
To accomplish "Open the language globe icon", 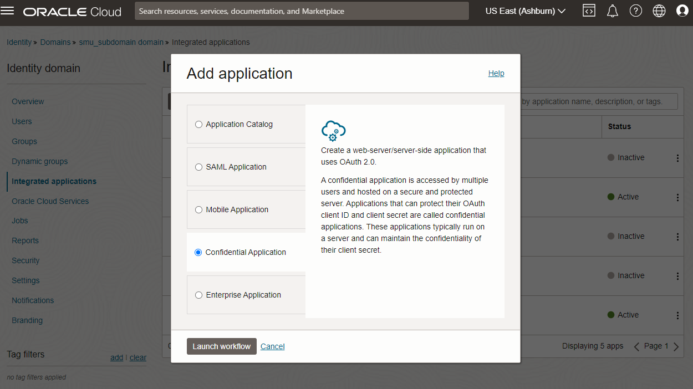I will click(659, 11).
